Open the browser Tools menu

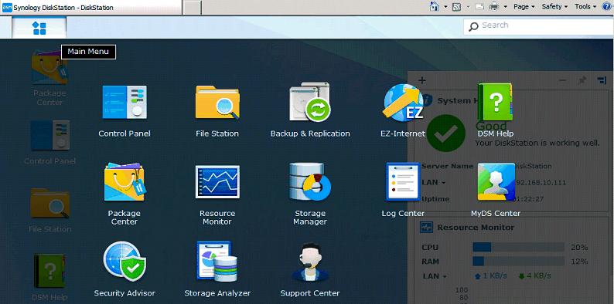[585, 7]
